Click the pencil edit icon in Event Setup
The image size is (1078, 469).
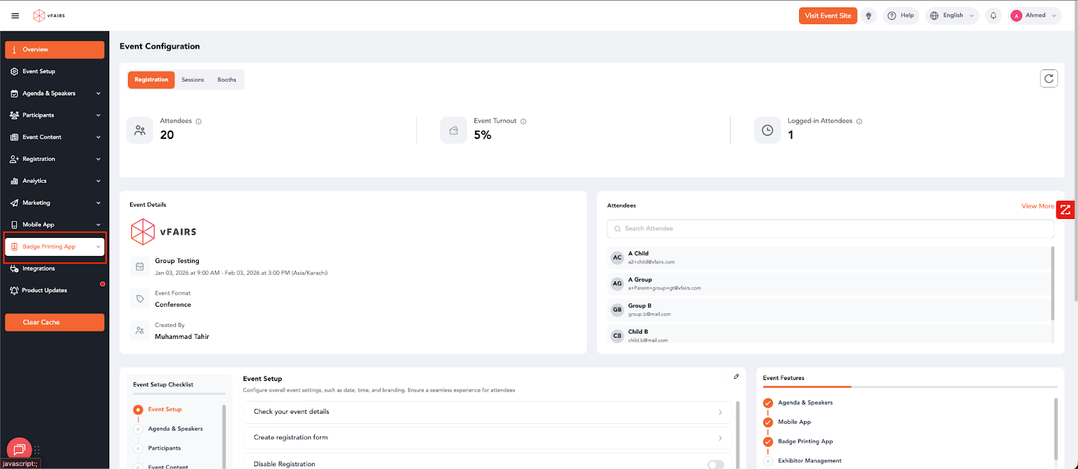point(736,377)
